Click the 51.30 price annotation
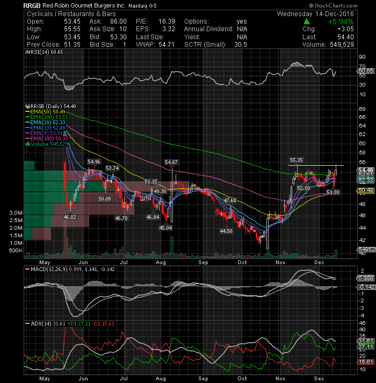Screen dimensions: 376x383 pyautogui.click(x=333, y=192)
